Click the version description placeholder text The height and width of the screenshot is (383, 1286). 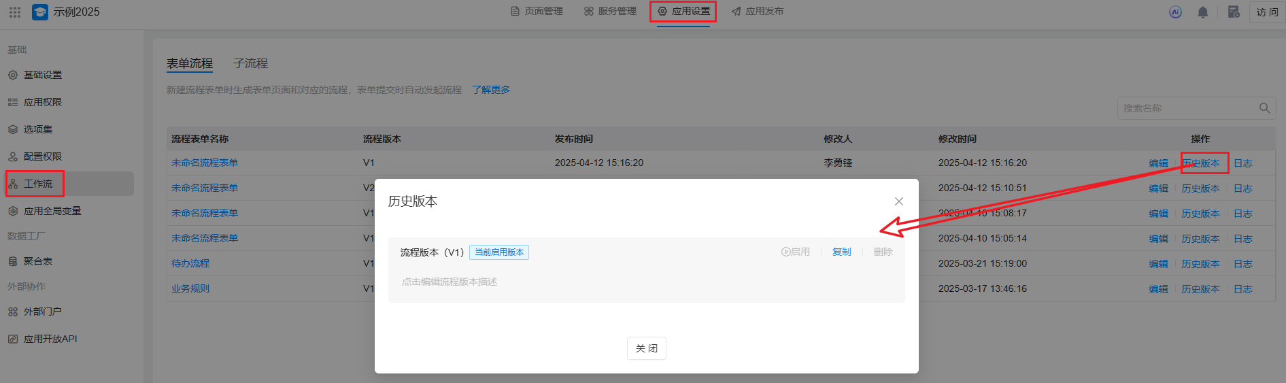[x=450, y=282]
